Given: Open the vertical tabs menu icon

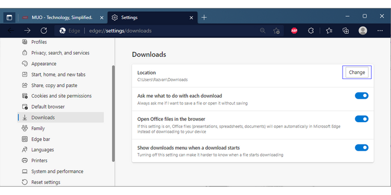Looking at the screenshot, I should point(9,18).
